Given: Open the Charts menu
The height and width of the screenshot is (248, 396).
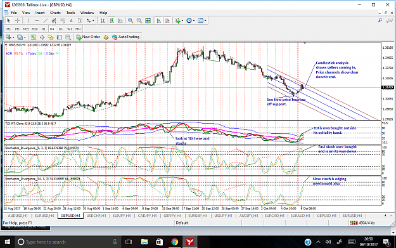Looking at the screenshot, I should [55, 13].
